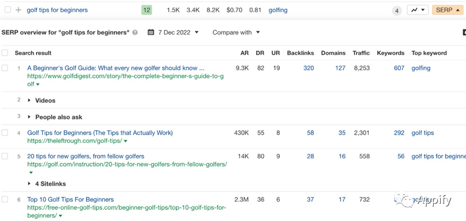The width and height of the screenshot is (466, 221).
Task: Open A Beginner's Golf Guide result title
Action: [x=116, y=68]
